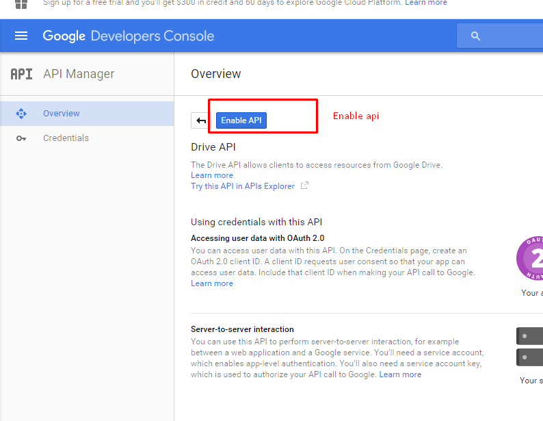Click the Credentials key icon

coord(21,138)
